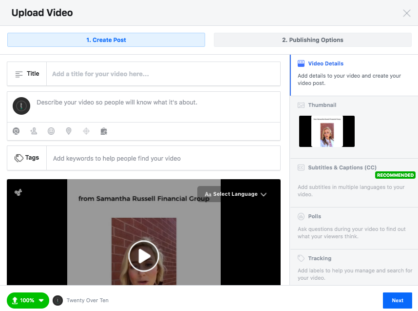
Task: Open the Polls section
Action: (x=314, y=216)
